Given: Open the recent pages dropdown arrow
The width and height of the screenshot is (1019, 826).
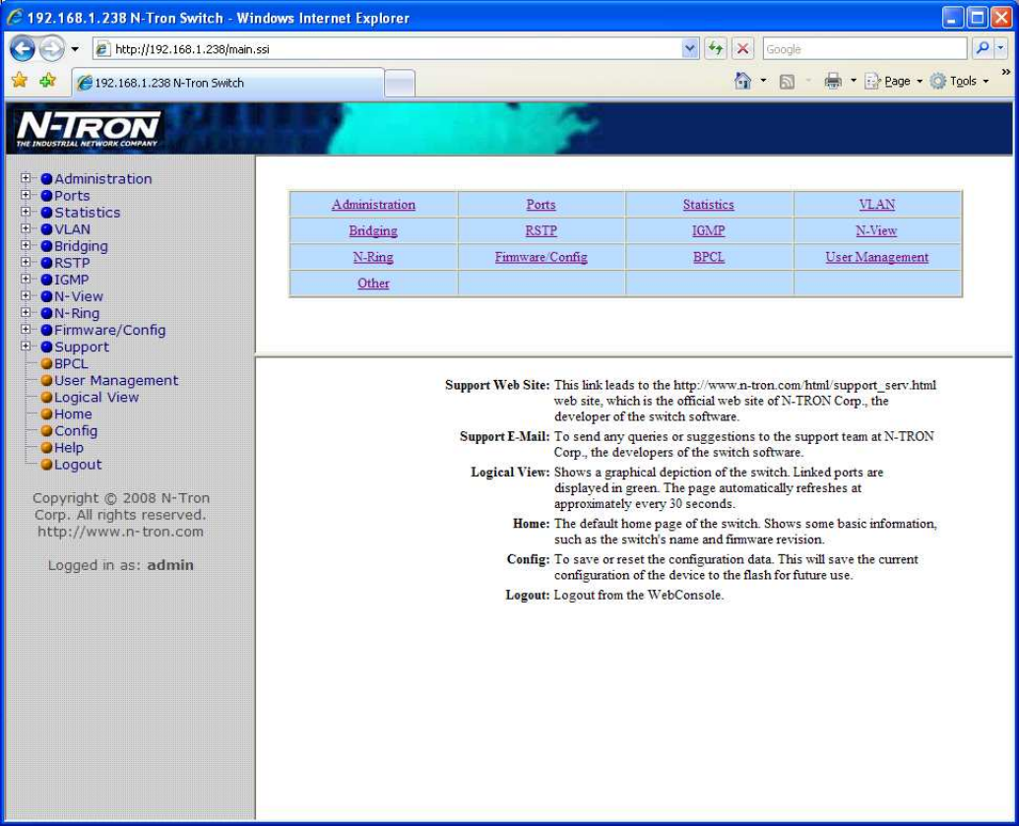Looking at the screenshot, I should [x=76, y=49].
